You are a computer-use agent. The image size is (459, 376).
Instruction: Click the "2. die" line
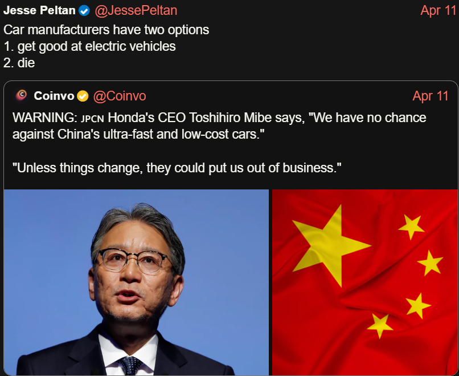click(x=19, y=63)
